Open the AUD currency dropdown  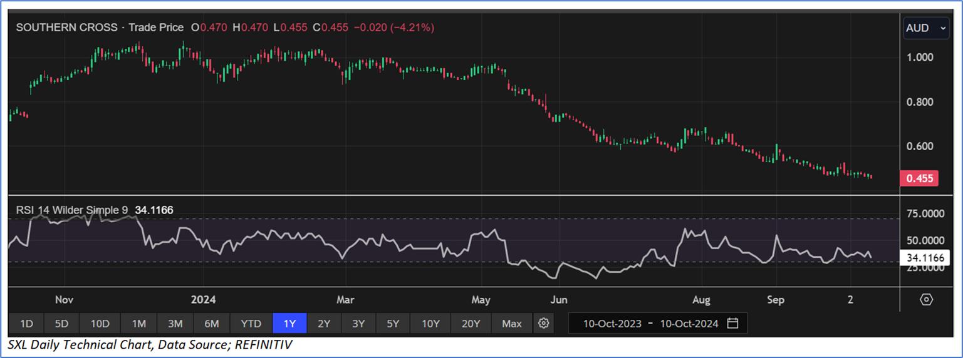pyautogui.click(x=925, y=28)
